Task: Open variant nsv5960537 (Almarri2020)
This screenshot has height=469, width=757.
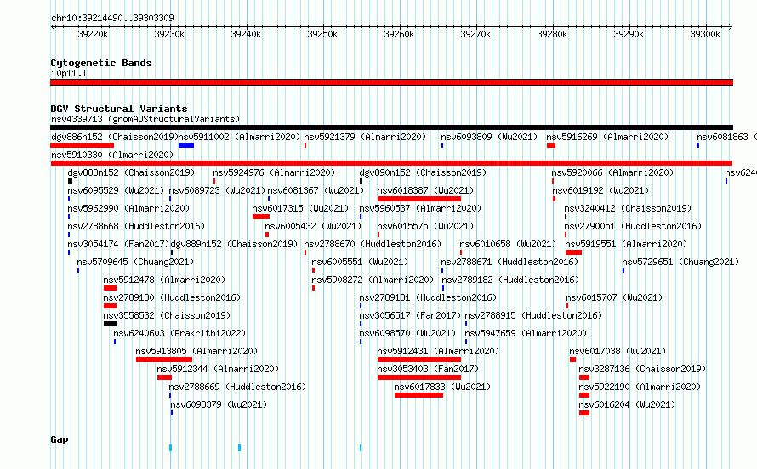Action: [420, 208]
